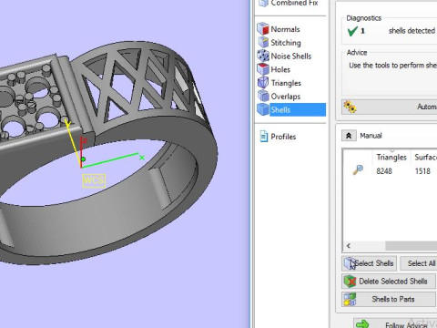This screenshot has width=437, height=328.
Task: Click the Select Shells button
Action: tap(369, 263)
